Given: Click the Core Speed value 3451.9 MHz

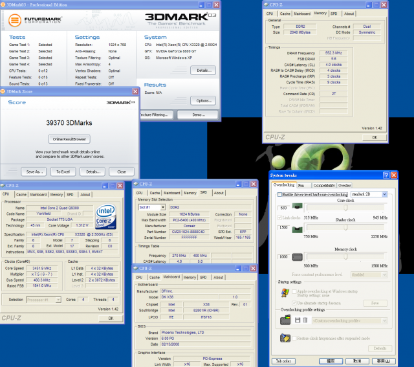Looking at the screenshot, I should pos(42,269).
